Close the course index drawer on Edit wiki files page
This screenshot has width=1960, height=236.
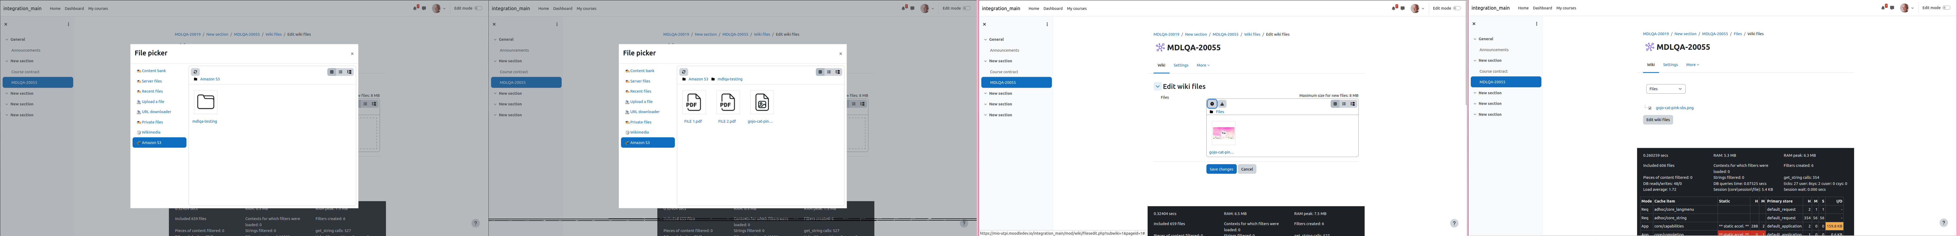[984, 24]
